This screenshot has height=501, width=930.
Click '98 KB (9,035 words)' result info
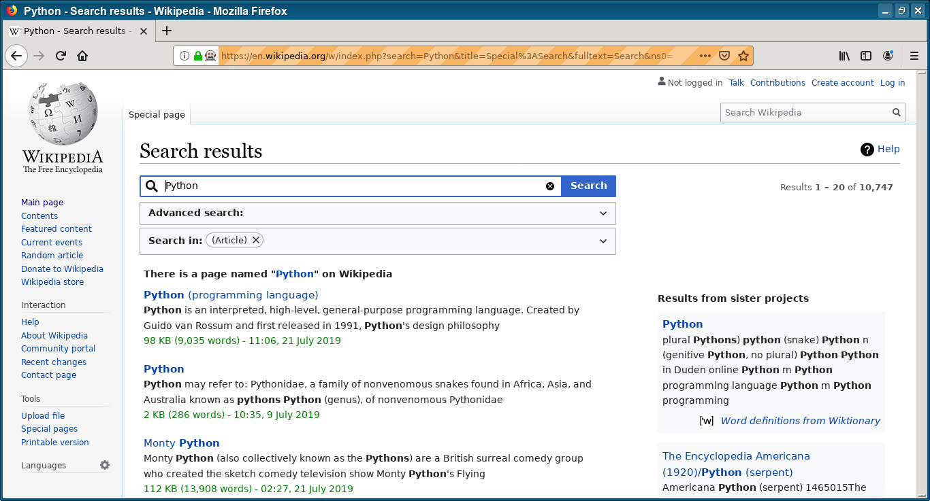tap(192, 341)
